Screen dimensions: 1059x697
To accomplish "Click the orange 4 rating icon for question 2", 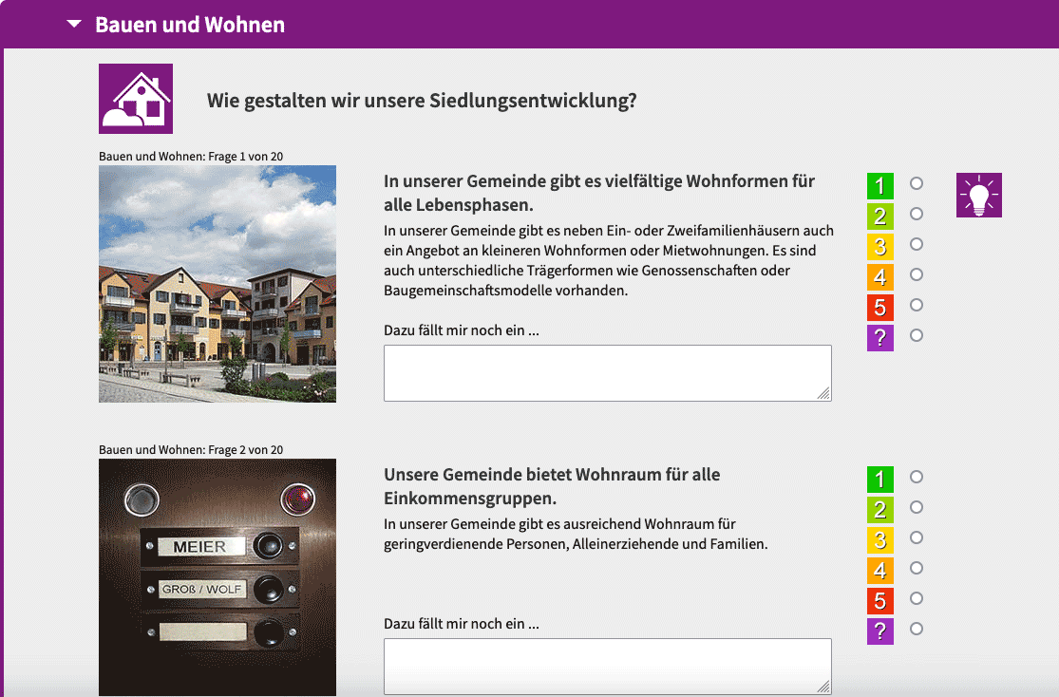I will (879, 570).
